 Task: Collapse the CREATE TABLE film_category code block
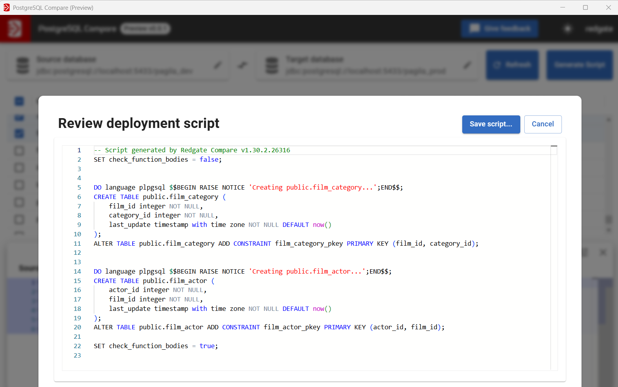[x=88, y=197]
